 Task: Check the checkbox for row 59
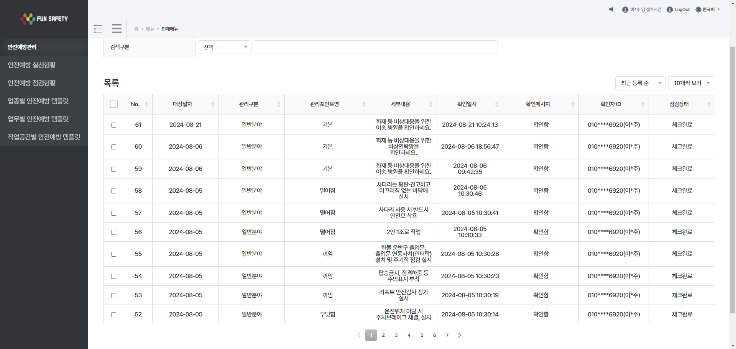(113, 169)
